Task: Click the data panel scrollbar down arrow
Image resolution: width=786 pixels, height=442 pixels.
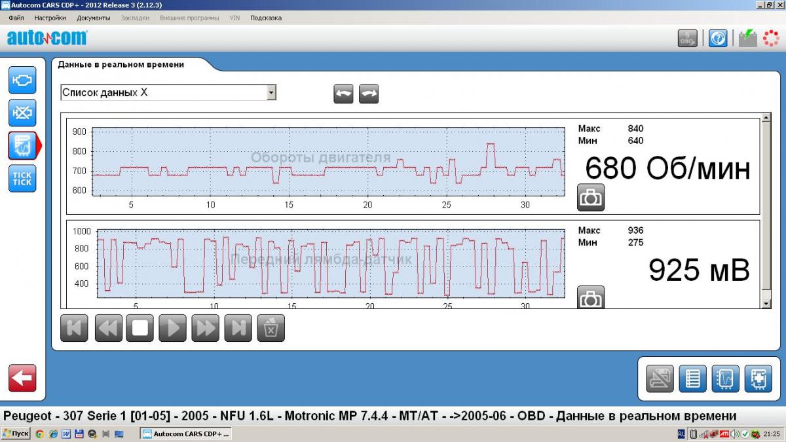Action: 766,304
